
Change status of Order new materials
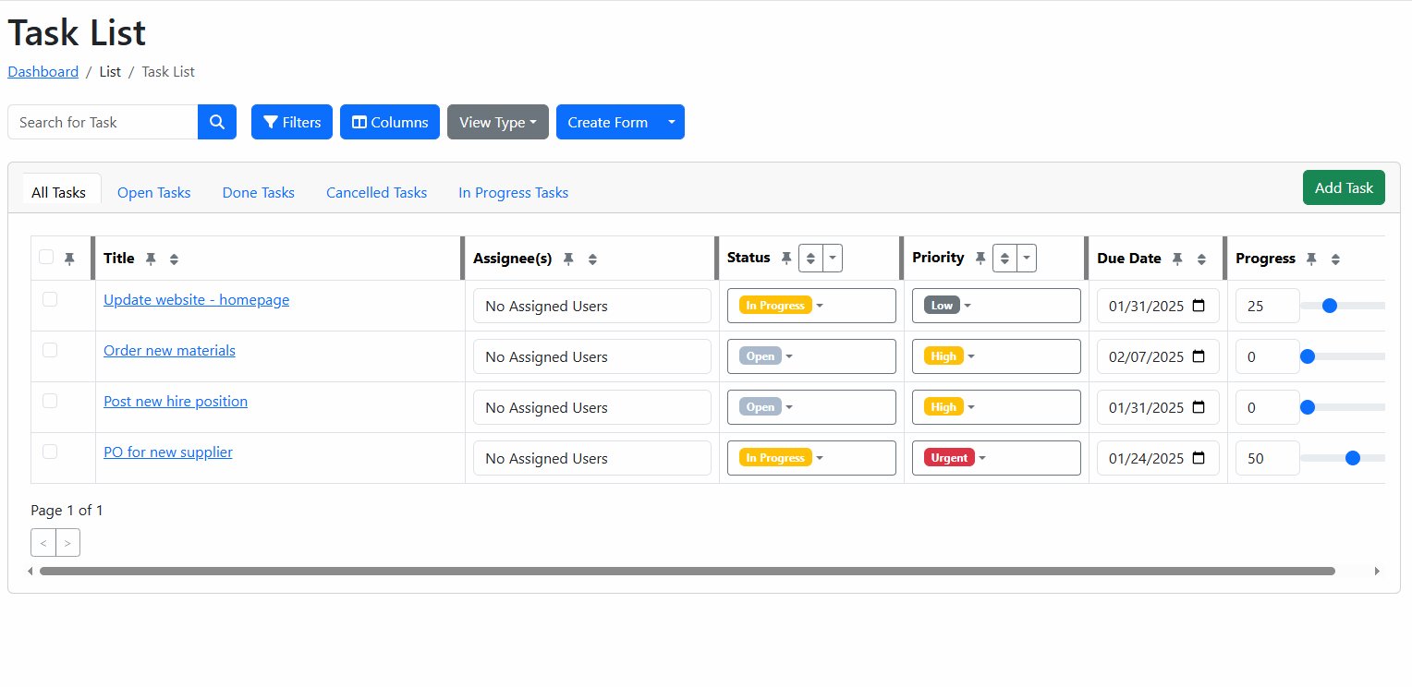(x=811, y=356)
